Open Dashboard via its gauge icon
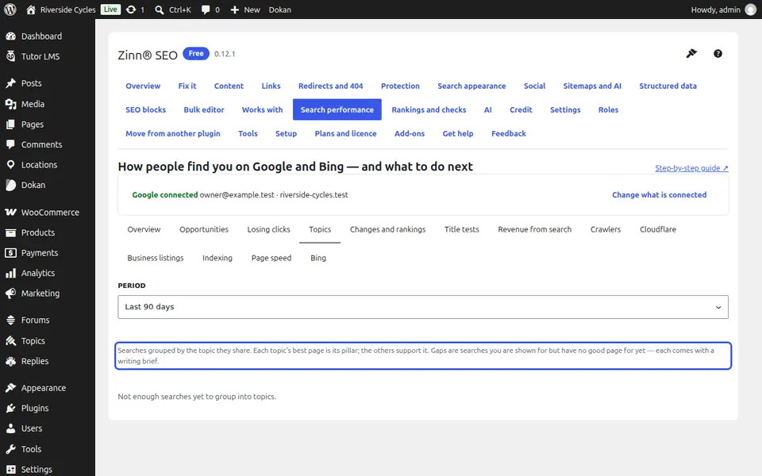Image resolution: width=762 pixels, height=476 pixels. pyautogui.click(x=10, y=36)
